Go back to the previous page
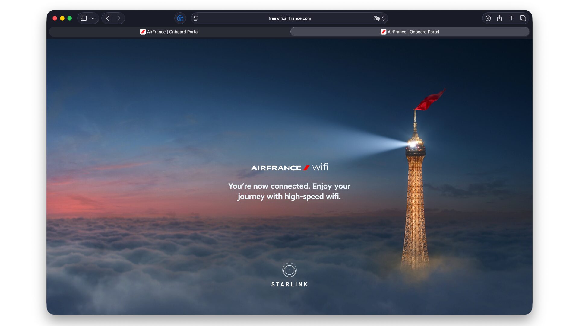Screen dimensions: 579x326 [x=108, y=18]
